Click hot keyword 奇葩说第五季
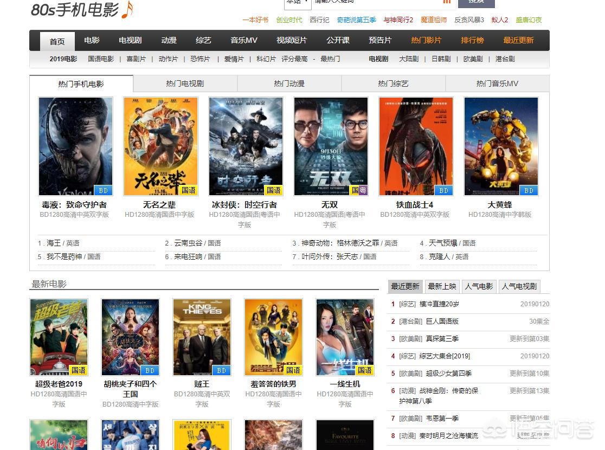This screenshot has width=605, height=450. [x=357, y=20]
